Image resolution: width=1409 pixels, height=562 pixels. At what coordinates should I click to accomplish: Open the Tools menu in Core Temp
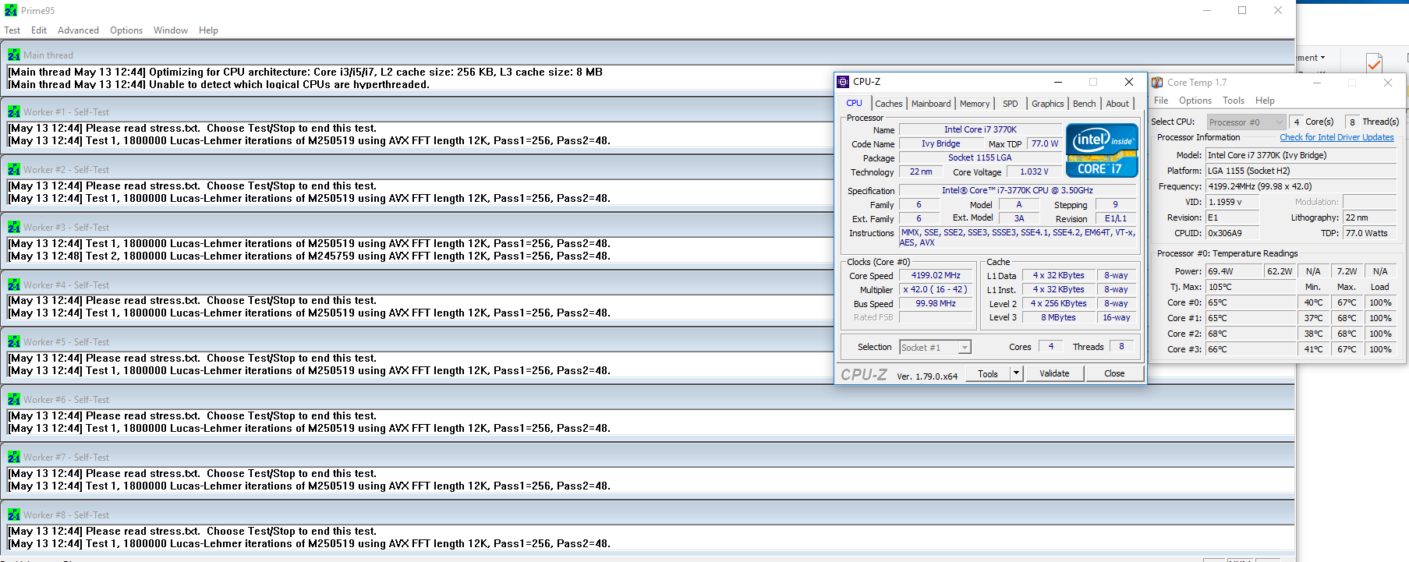[x=1234, y=101]
